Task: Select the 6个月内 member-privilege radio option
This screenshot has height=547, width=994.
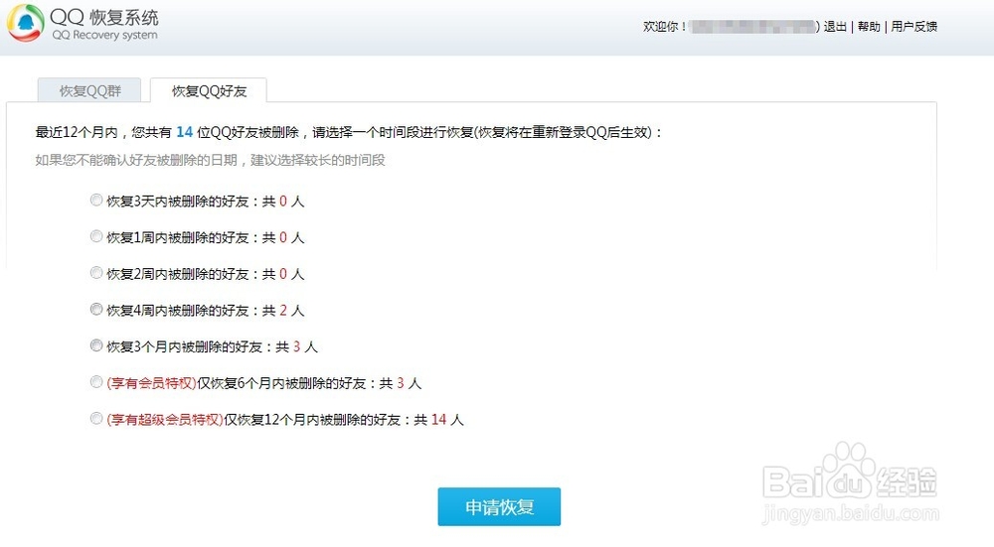Action: [96, 382]
